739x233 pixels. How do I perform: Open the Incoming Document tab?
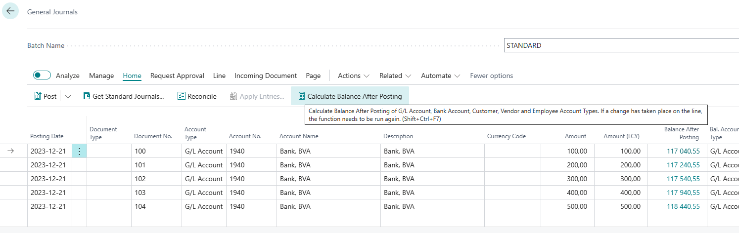[266, 76]
